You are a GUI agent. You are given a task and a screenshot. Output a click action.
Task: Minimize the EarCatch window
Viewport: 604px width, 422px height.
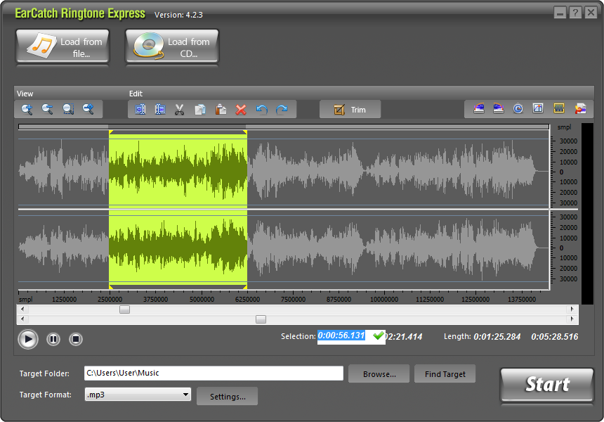[x=560, y=13]
